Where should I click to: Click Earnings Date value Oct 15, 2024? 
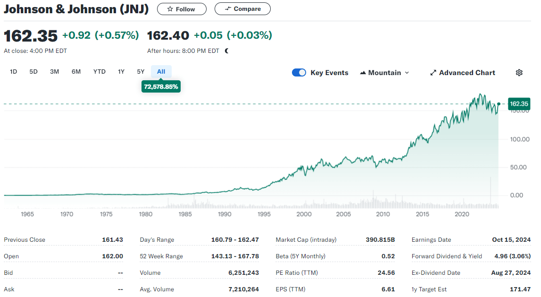point(511,240)
